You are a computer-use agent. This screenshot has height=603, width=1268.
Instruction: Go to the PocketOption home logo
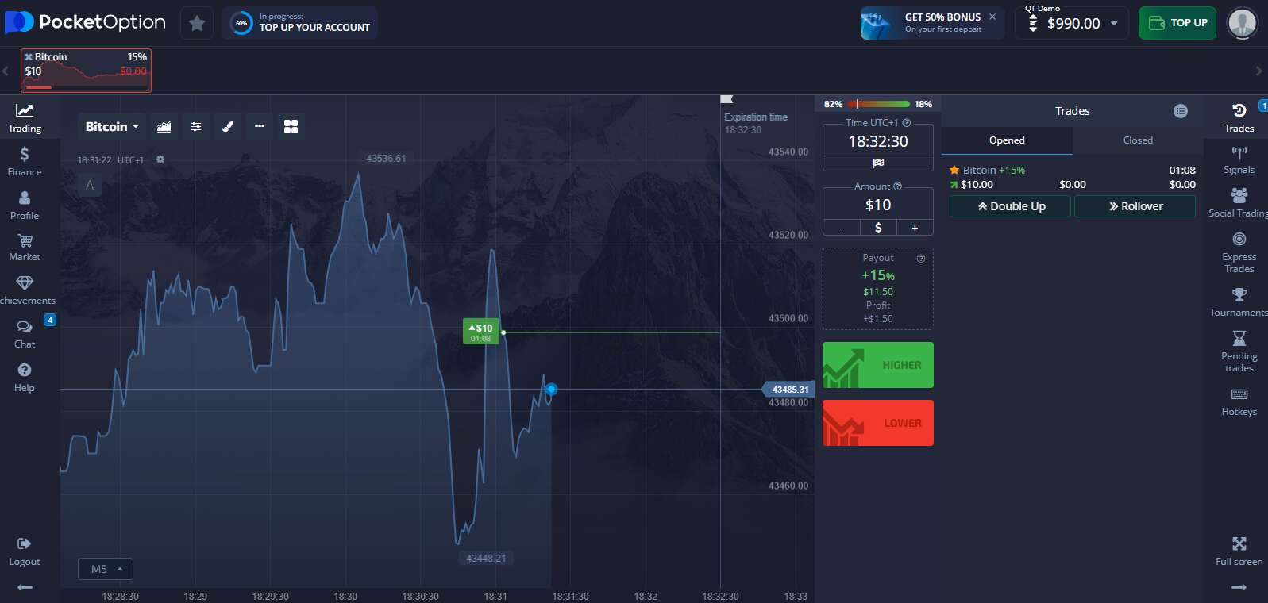pyautogui.click(x=86, y=22)
